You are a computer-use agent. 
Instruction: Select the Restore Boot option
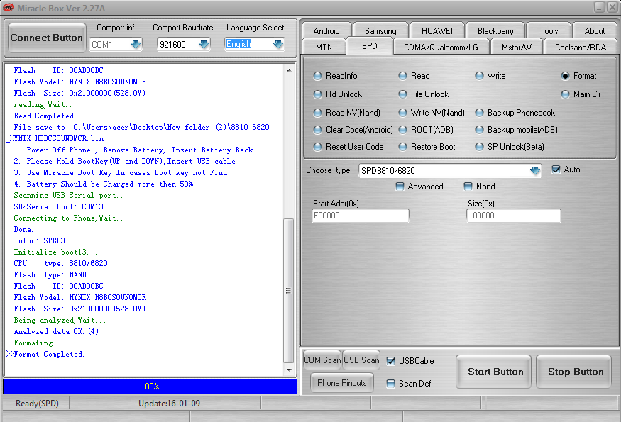click(x=402, y=147)
